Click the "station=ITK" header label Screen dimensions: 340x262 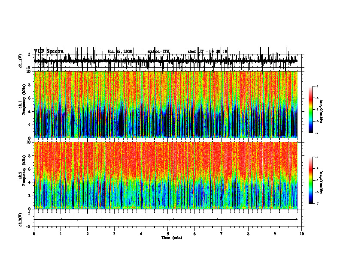[x=158, y=51]
